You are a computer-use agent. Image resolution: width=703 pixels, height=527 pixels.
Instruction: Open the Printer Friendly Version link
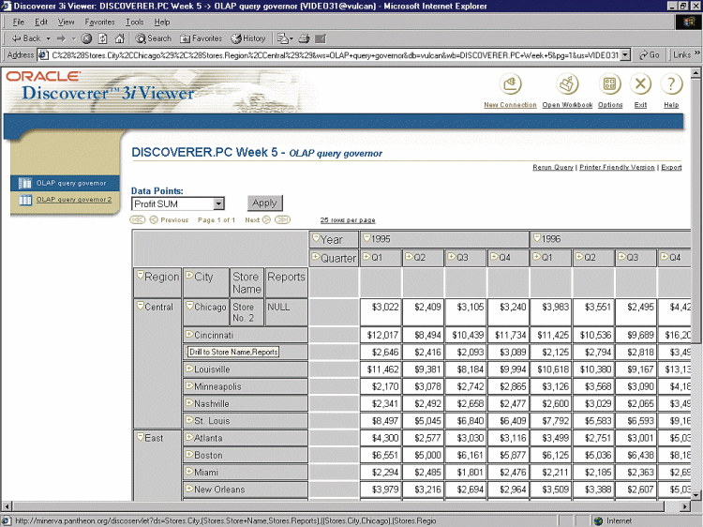617,167
